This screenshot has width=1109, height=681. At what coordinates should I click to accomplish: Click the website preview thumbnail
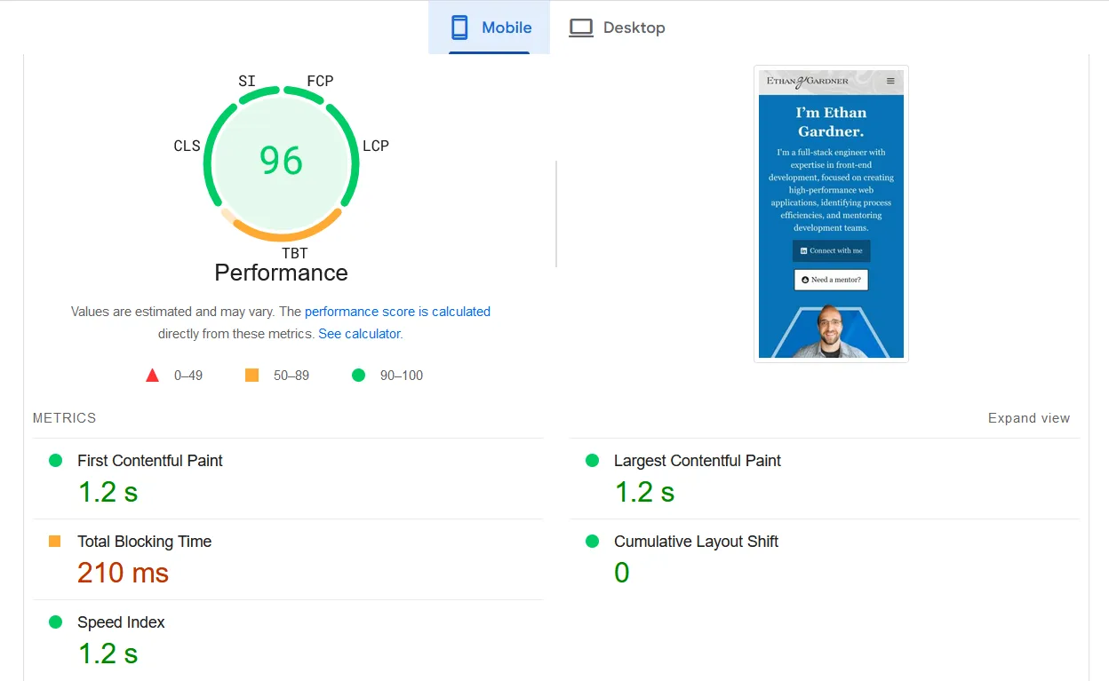(831, 213)
